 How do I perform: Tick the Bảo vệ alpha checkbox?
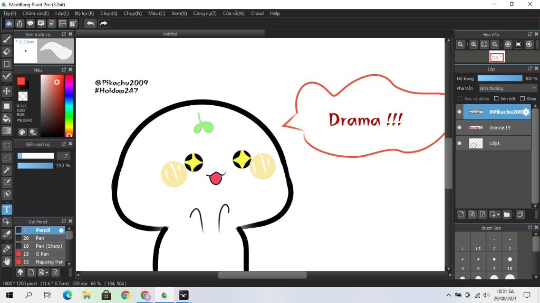[x=460, y=98]
